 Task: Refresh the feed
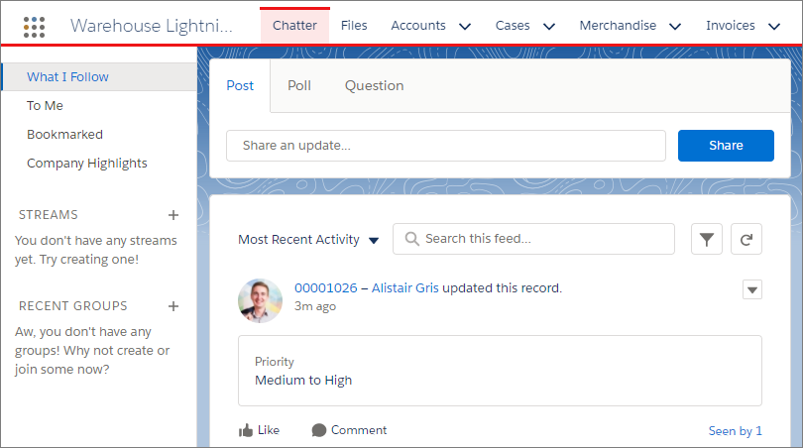[746, 239]
